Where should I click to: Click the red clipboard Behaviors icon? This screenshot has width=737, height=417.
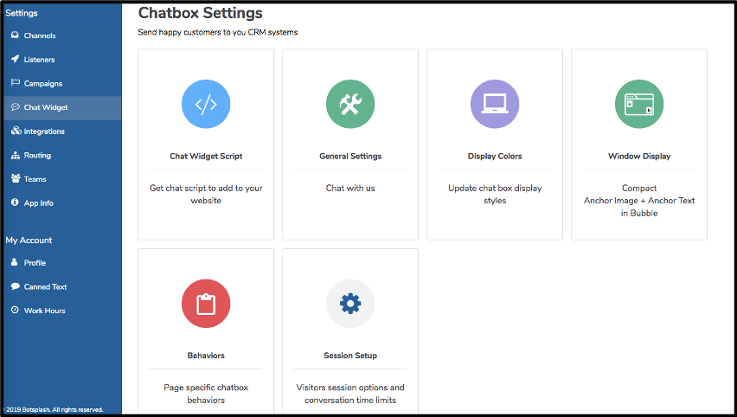(206, 303)
